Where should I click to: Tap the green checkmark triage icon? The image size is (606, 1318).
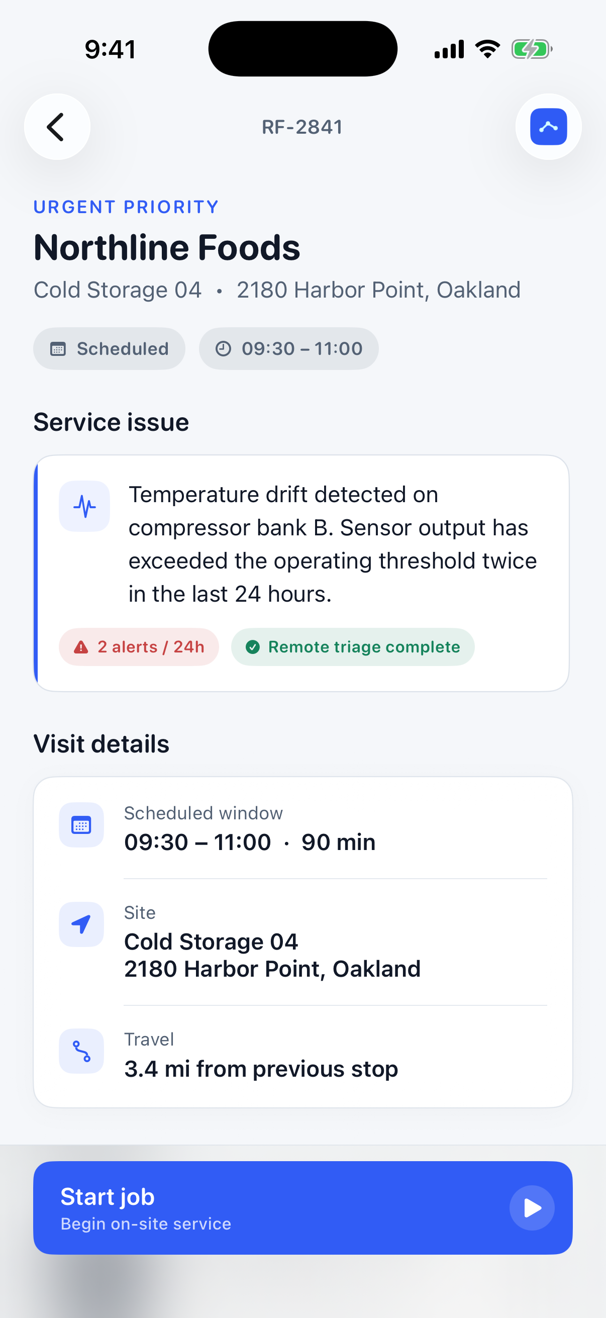253,647
